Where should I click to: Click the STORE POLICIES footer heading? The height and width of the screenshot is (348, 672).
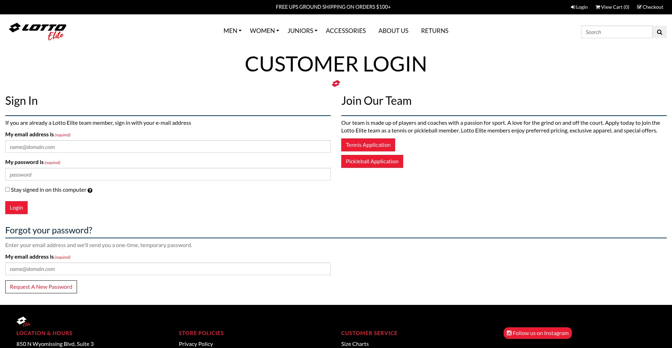(x=201, y=333)
